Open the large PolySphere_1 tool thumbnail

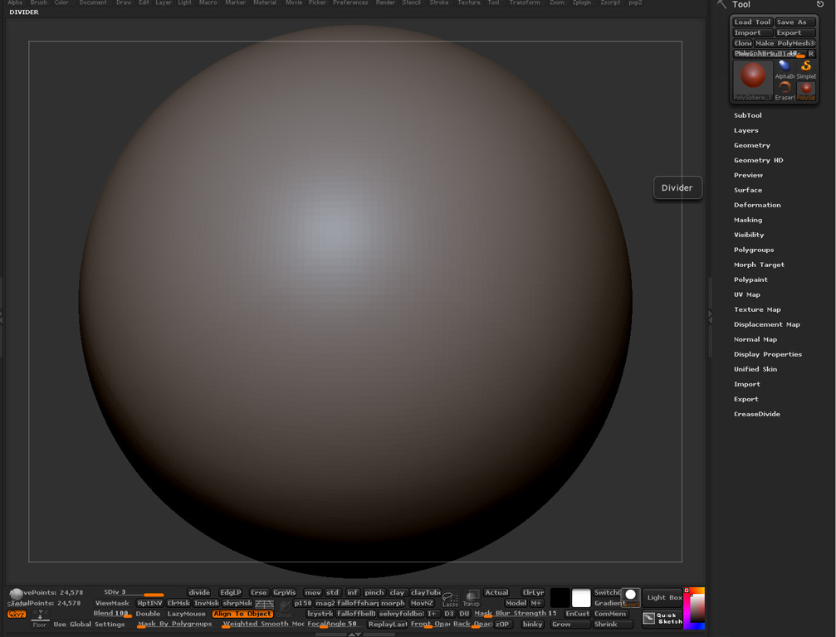pos(753,80)
